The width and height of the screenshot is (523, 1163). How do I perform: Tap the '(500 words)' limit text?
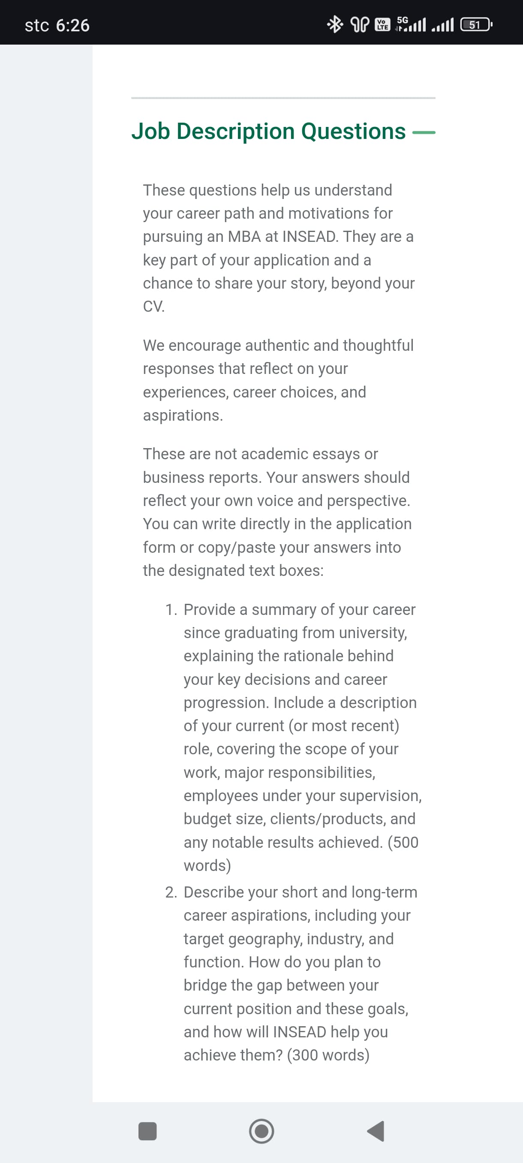coord(403,842)
